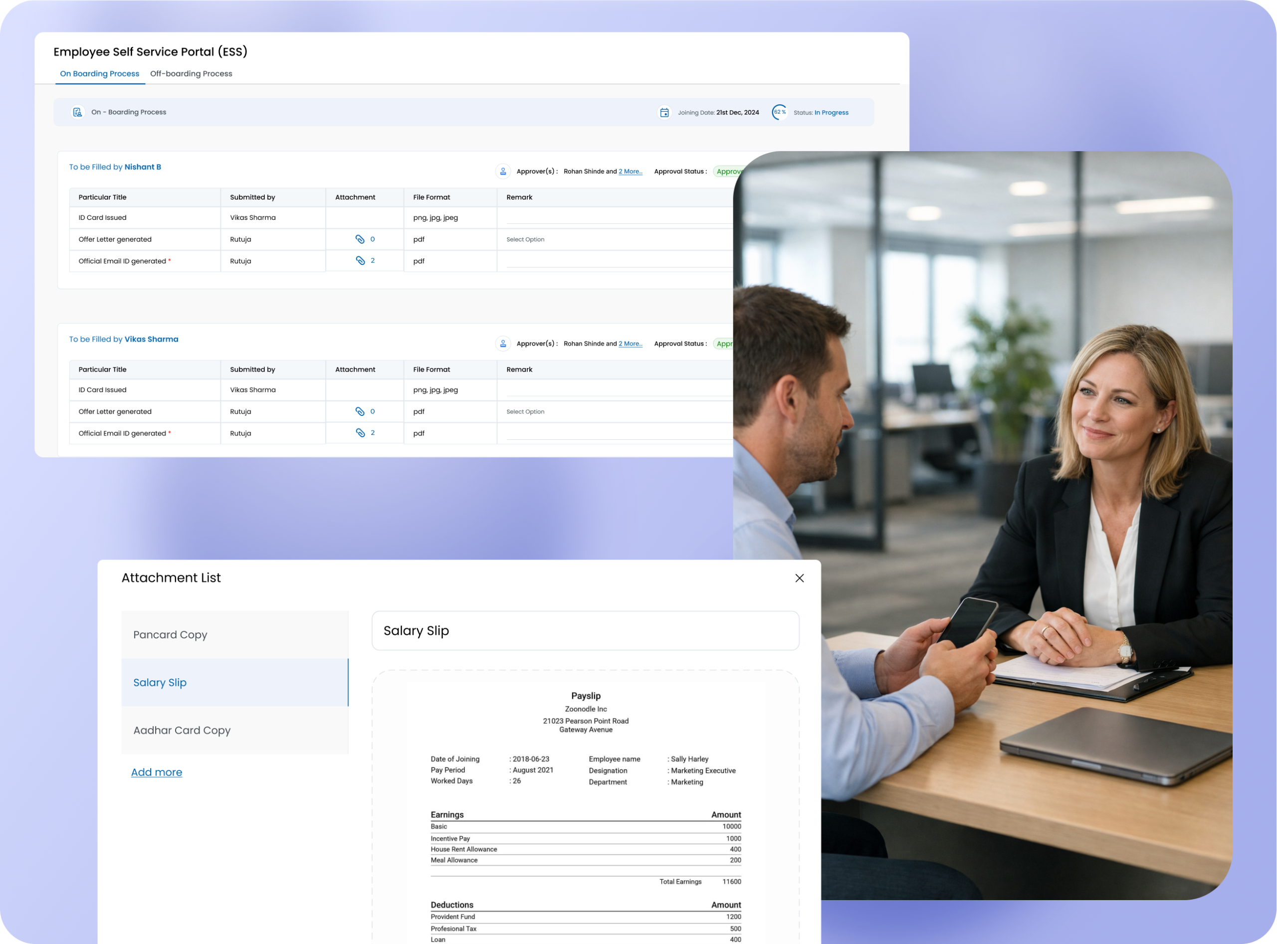Viewport: 1277px width, 944px height.
Task: Click the 62% progress circle indicator
Action: pyautogui.click(x=779, y=112)
